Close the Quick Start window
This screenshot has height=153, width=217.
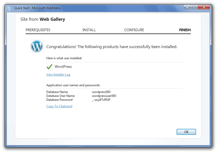204,7
